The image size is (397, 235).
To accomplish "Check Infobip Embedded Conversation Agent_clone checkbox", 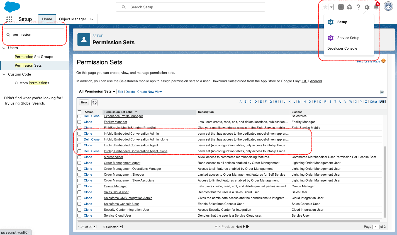I will pyautogui.click(x=79, y=151).
